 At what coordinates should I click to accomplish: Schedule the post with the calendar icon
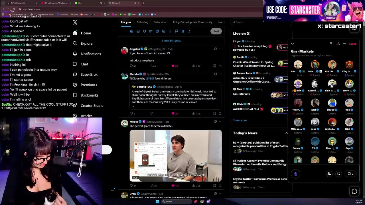(164, 31)
